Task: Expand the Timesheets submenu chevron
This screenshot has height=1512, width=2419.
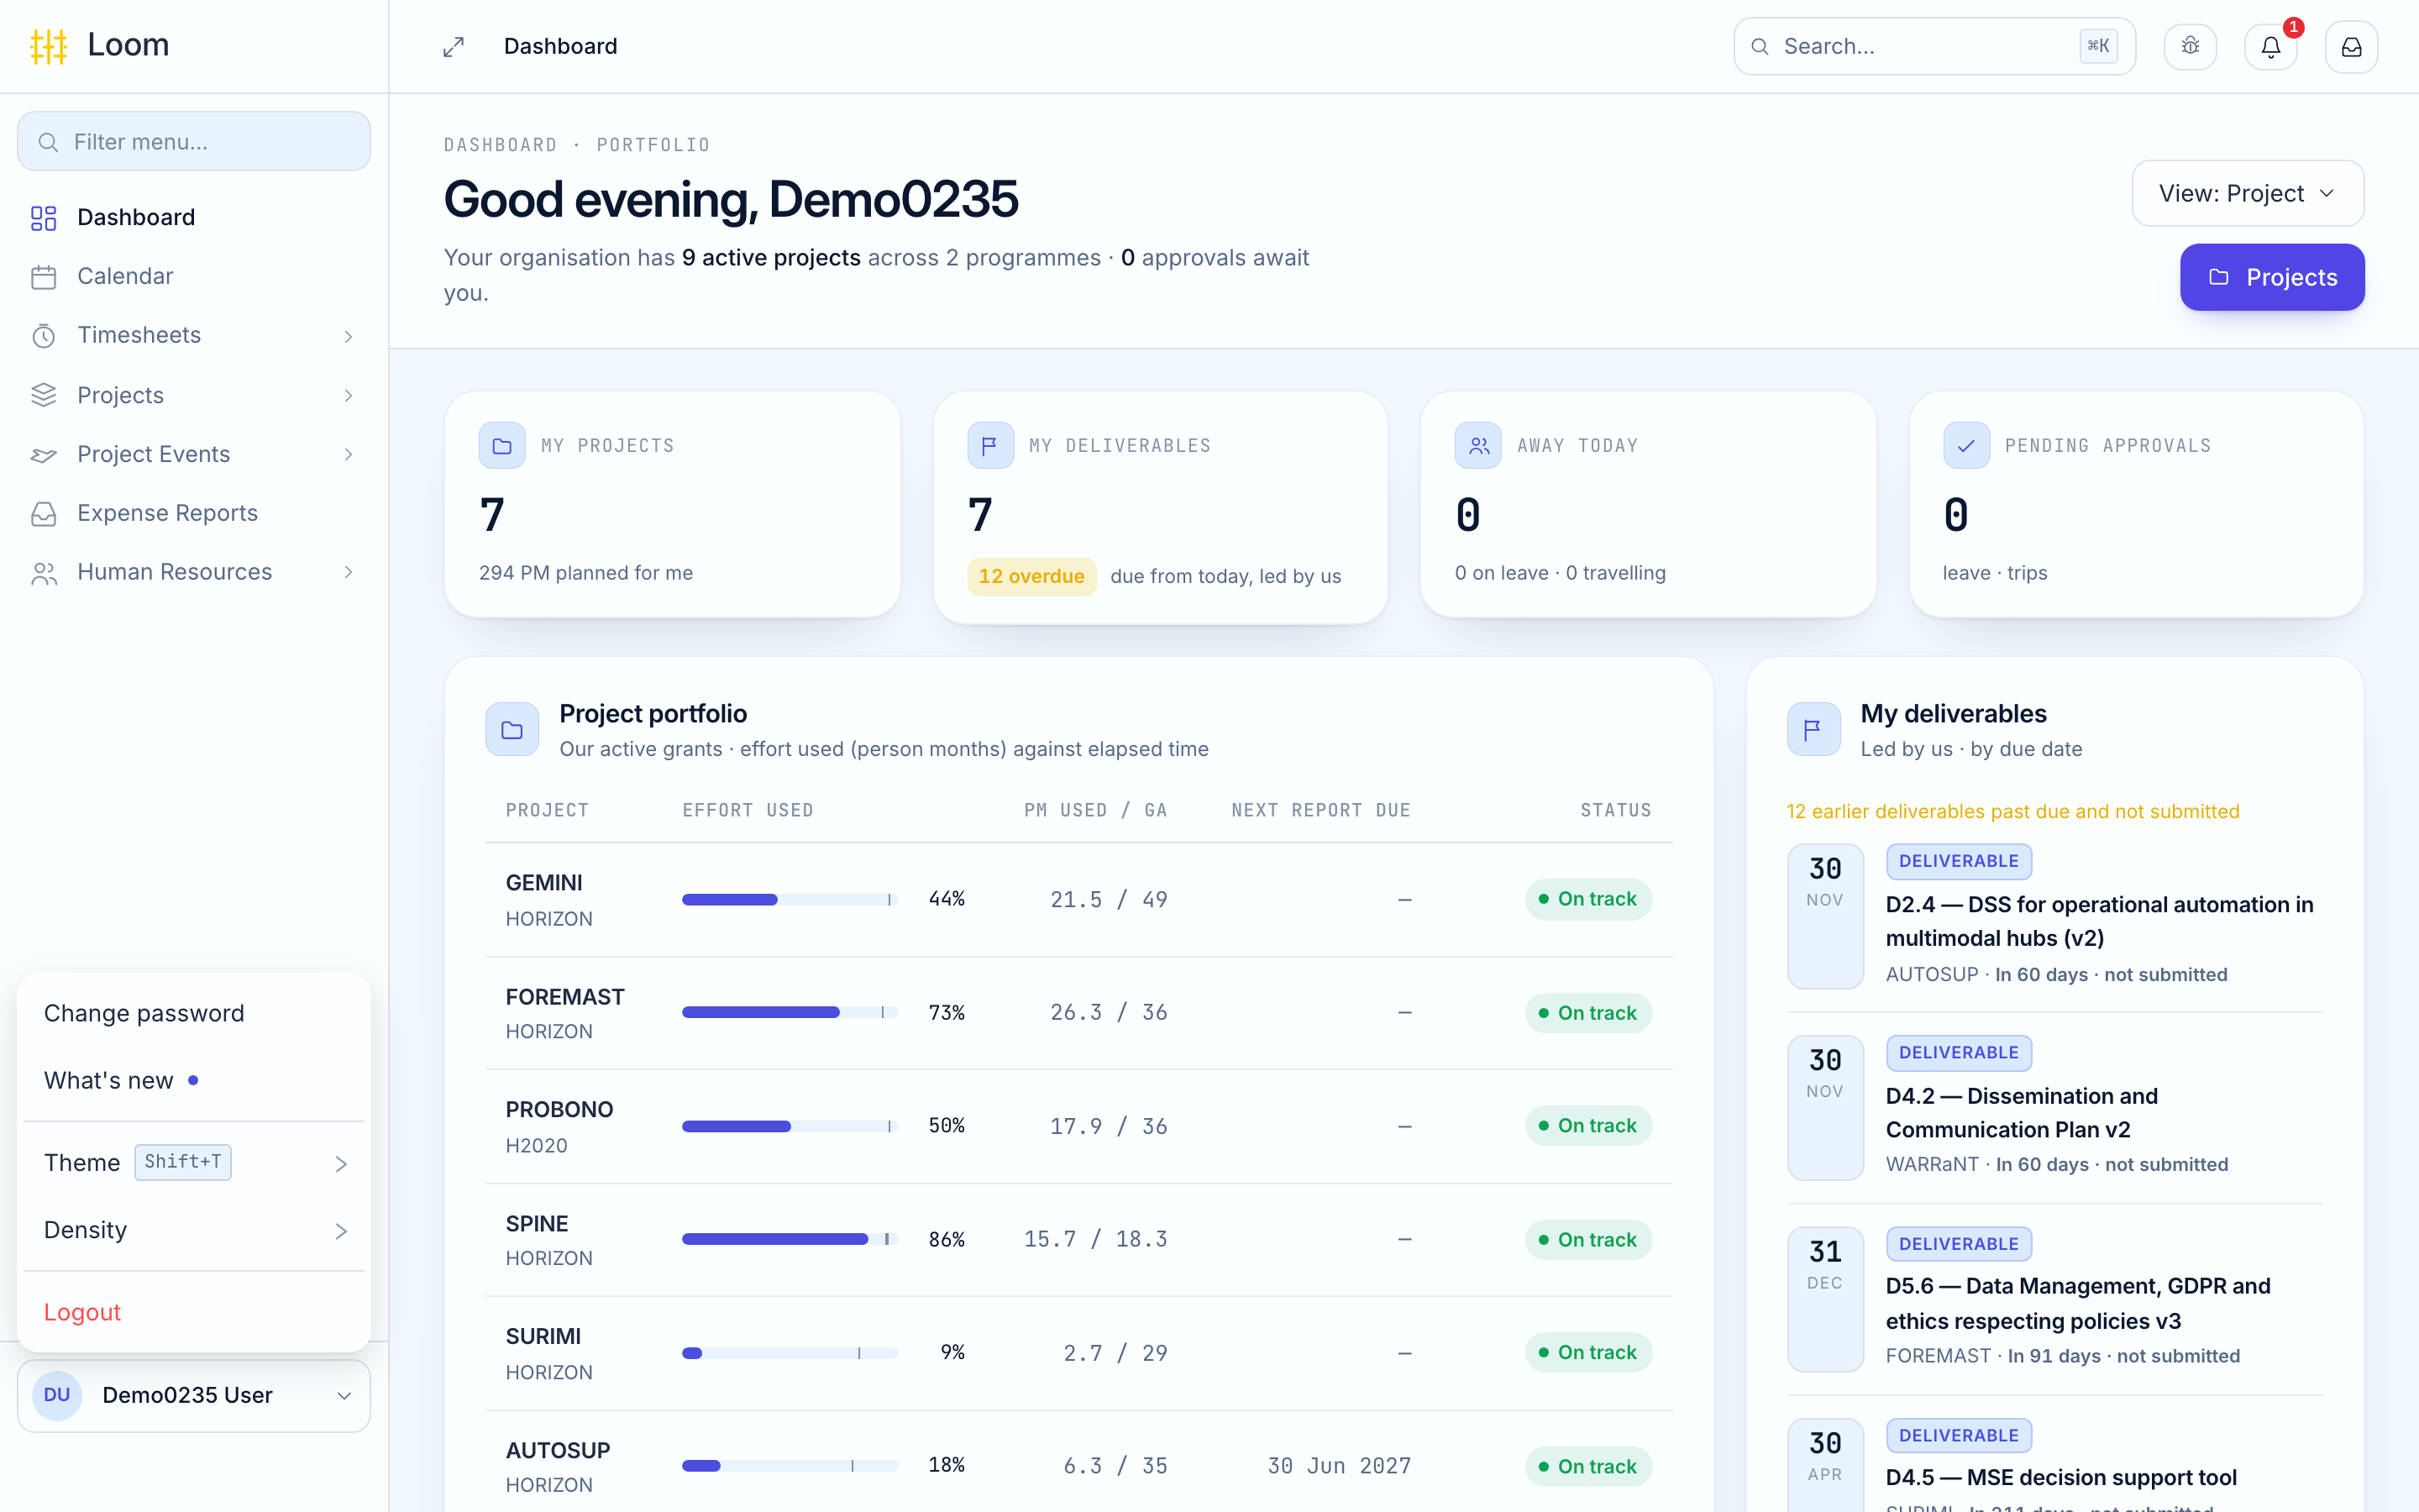Action: click(x=348, y=336)
